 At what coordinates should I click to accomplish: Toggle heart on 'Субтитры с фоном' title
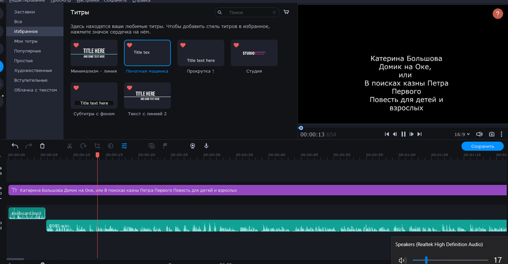pos(76,88)
